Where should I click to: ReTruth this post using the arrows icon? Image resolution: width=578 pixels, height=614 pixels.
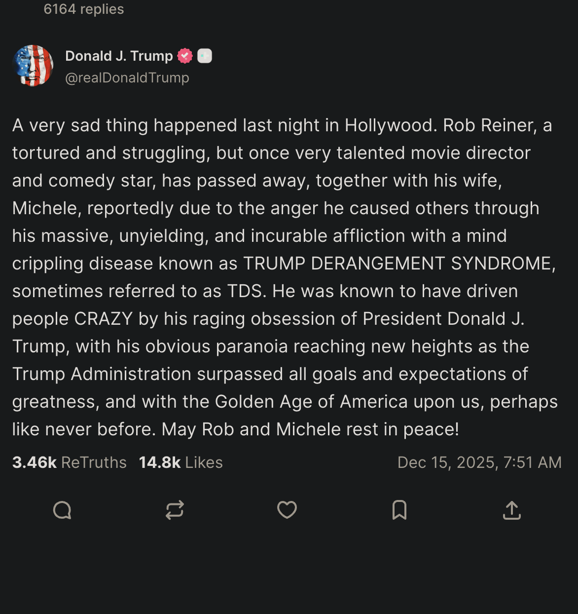coord(175,510)
